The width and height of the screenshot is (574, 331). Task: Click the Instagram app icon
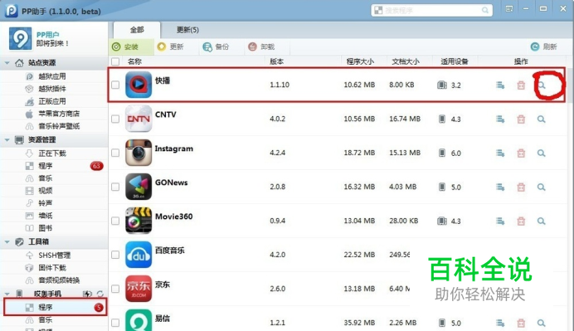pyautogui.click(x=139, y=153)
